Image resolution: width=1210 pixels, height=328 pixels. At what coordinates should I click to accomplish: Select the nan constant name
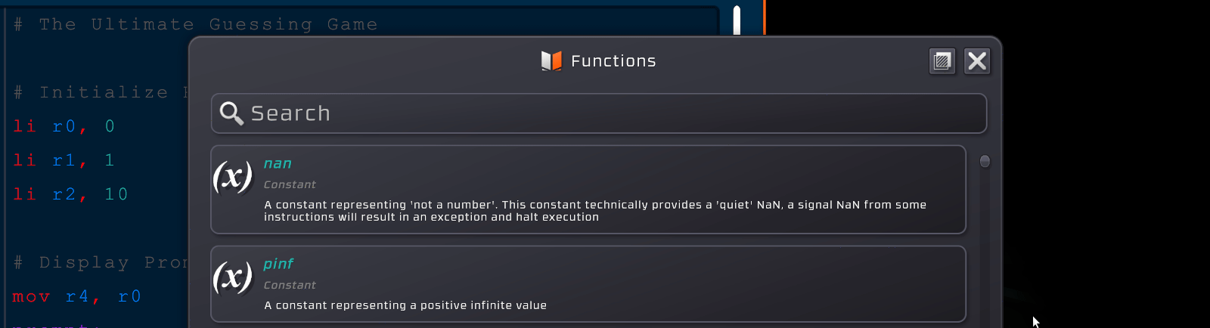coord(278,163)
